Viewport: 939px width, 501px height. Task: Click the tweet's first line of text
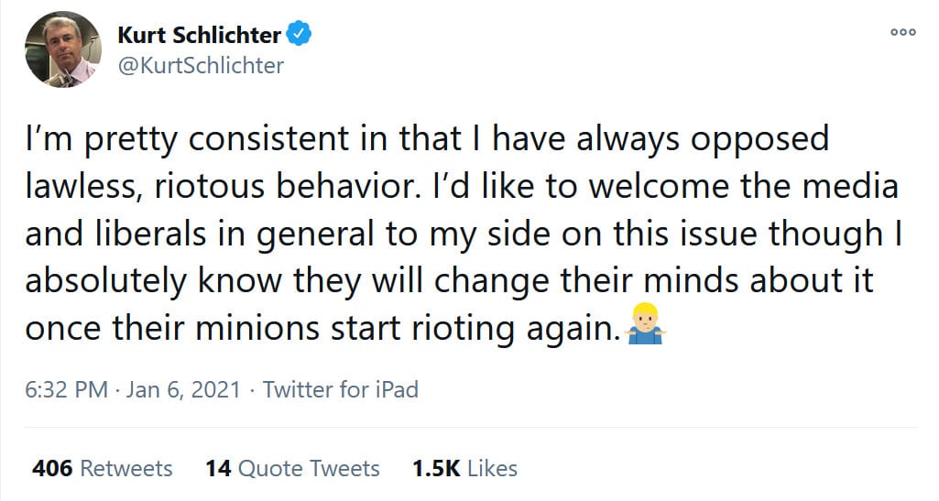click(426, 139)
